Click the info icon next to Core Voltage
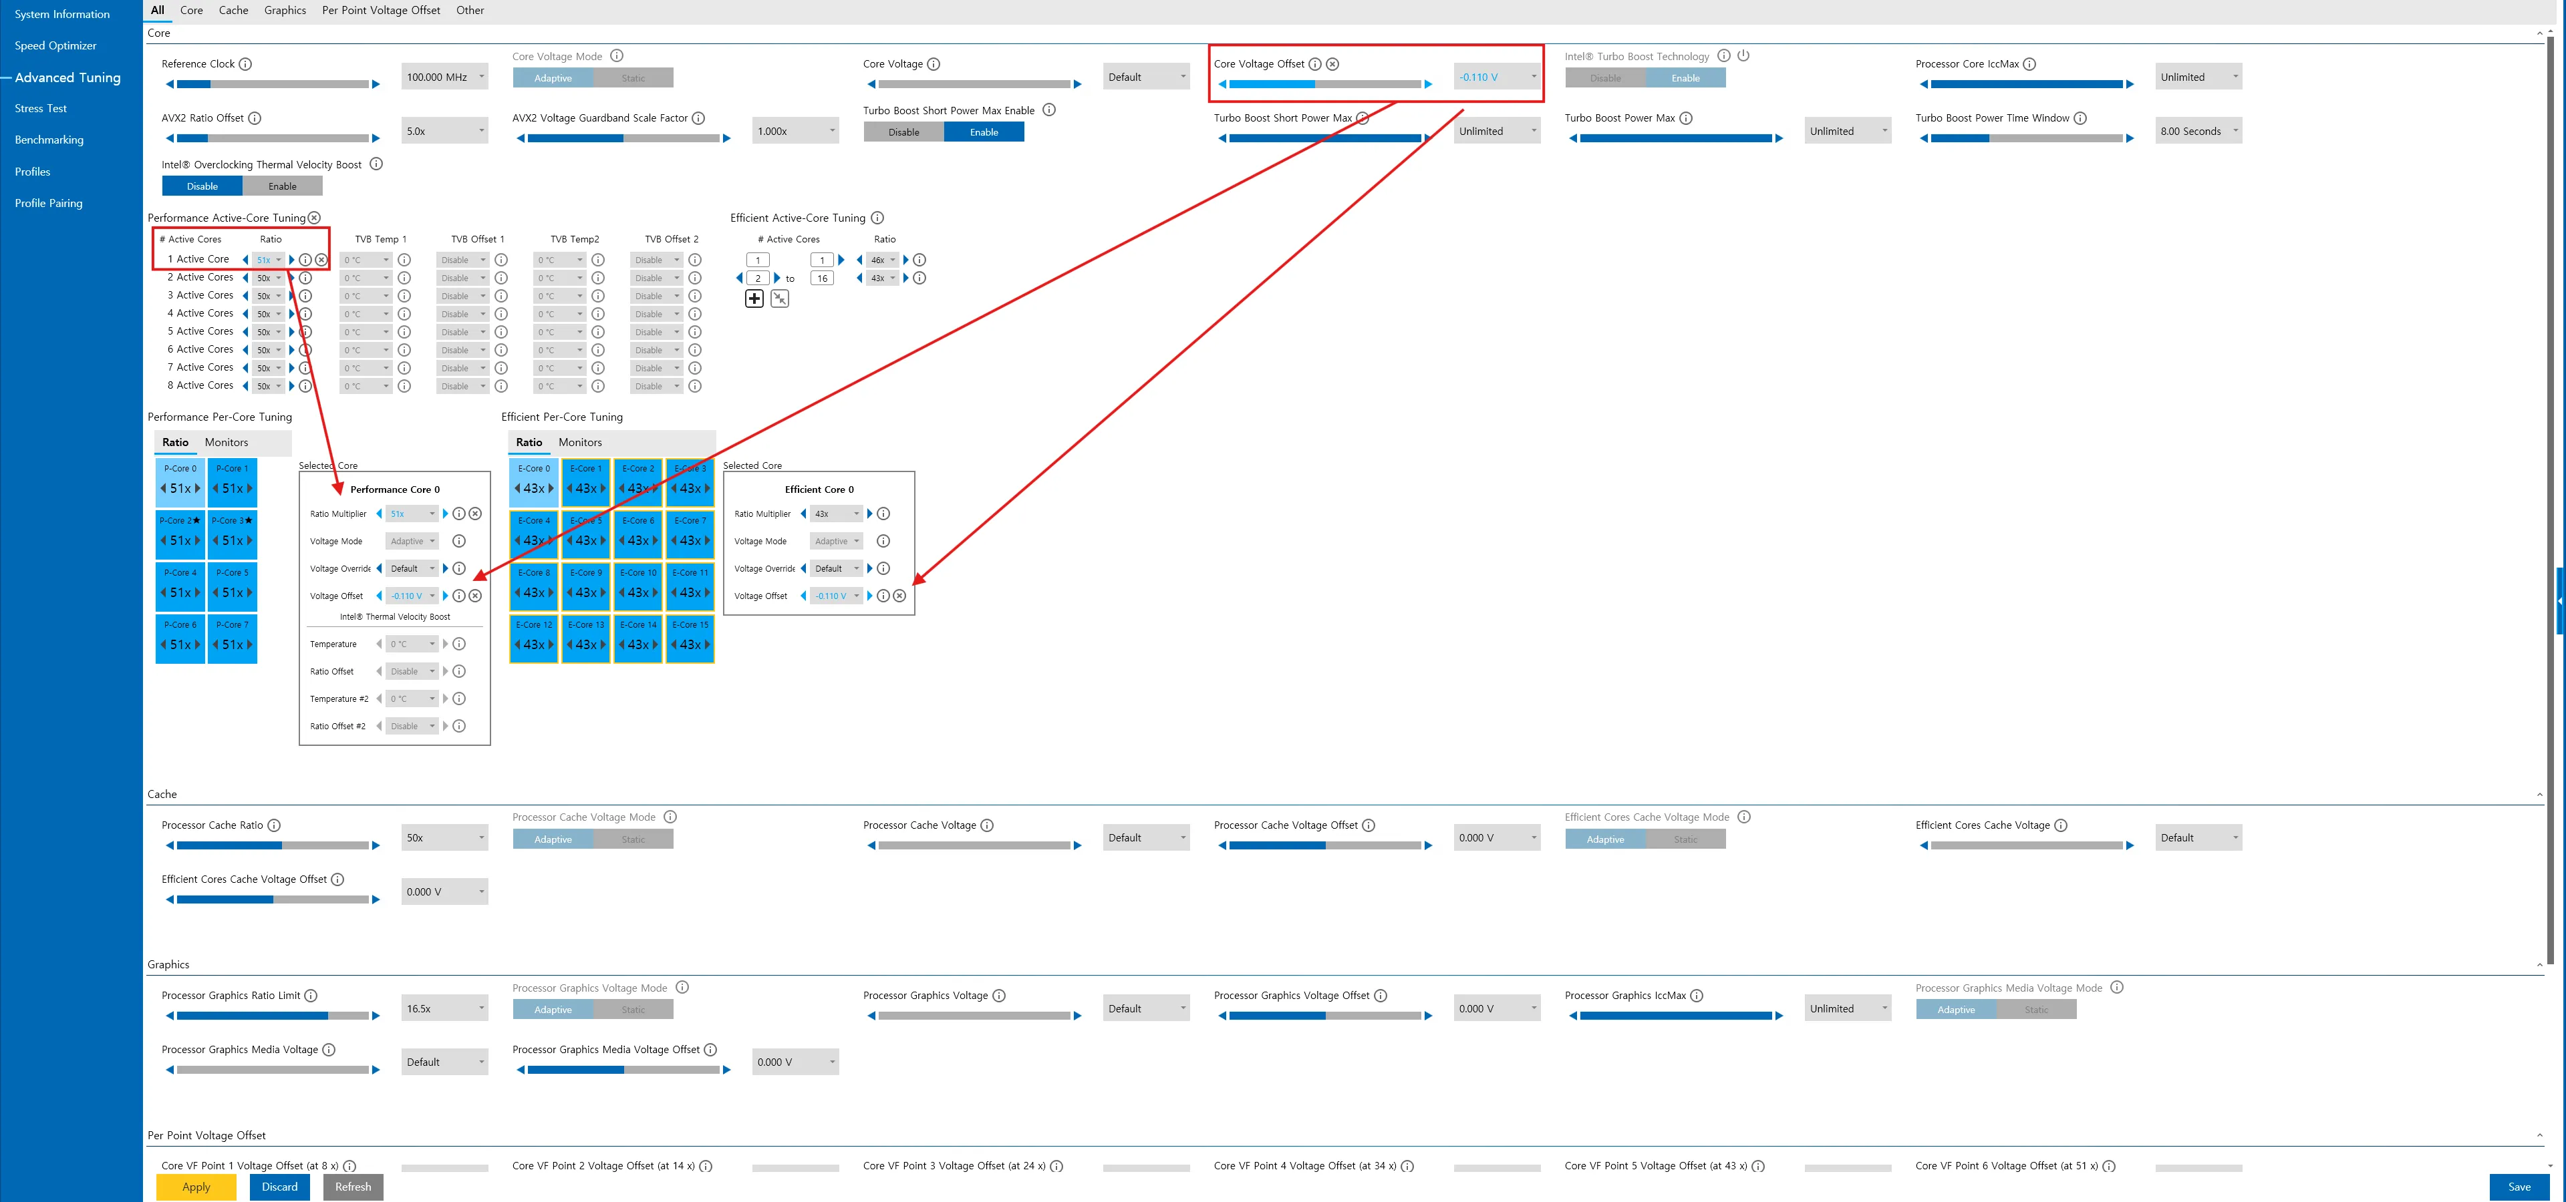Viewport: 2566px width, 1202px height. tap(934, 63)
